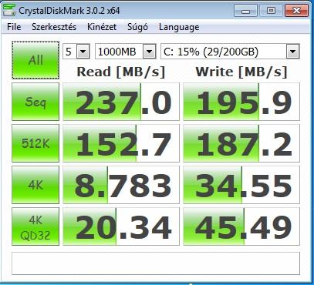This screenshot has height=285, width=314.
Task: Open the Language menu
Action: tap(179, 27)
